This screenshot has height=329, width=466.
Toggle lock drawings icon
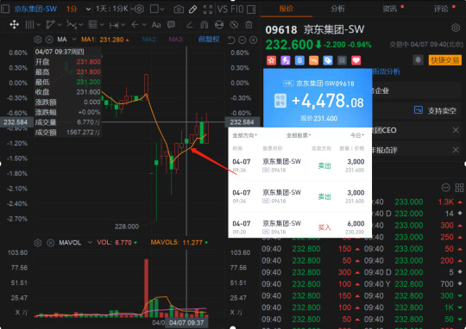[219, 25]
